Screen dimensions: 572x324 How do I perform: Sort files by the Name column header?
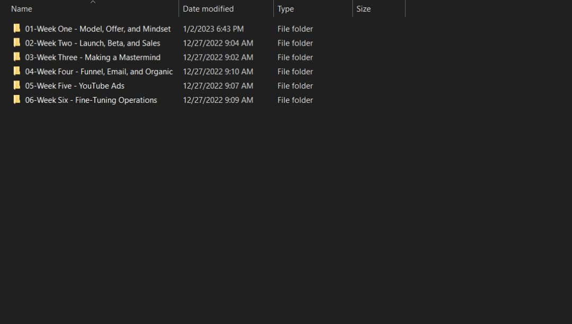click(x=22, y=9)
